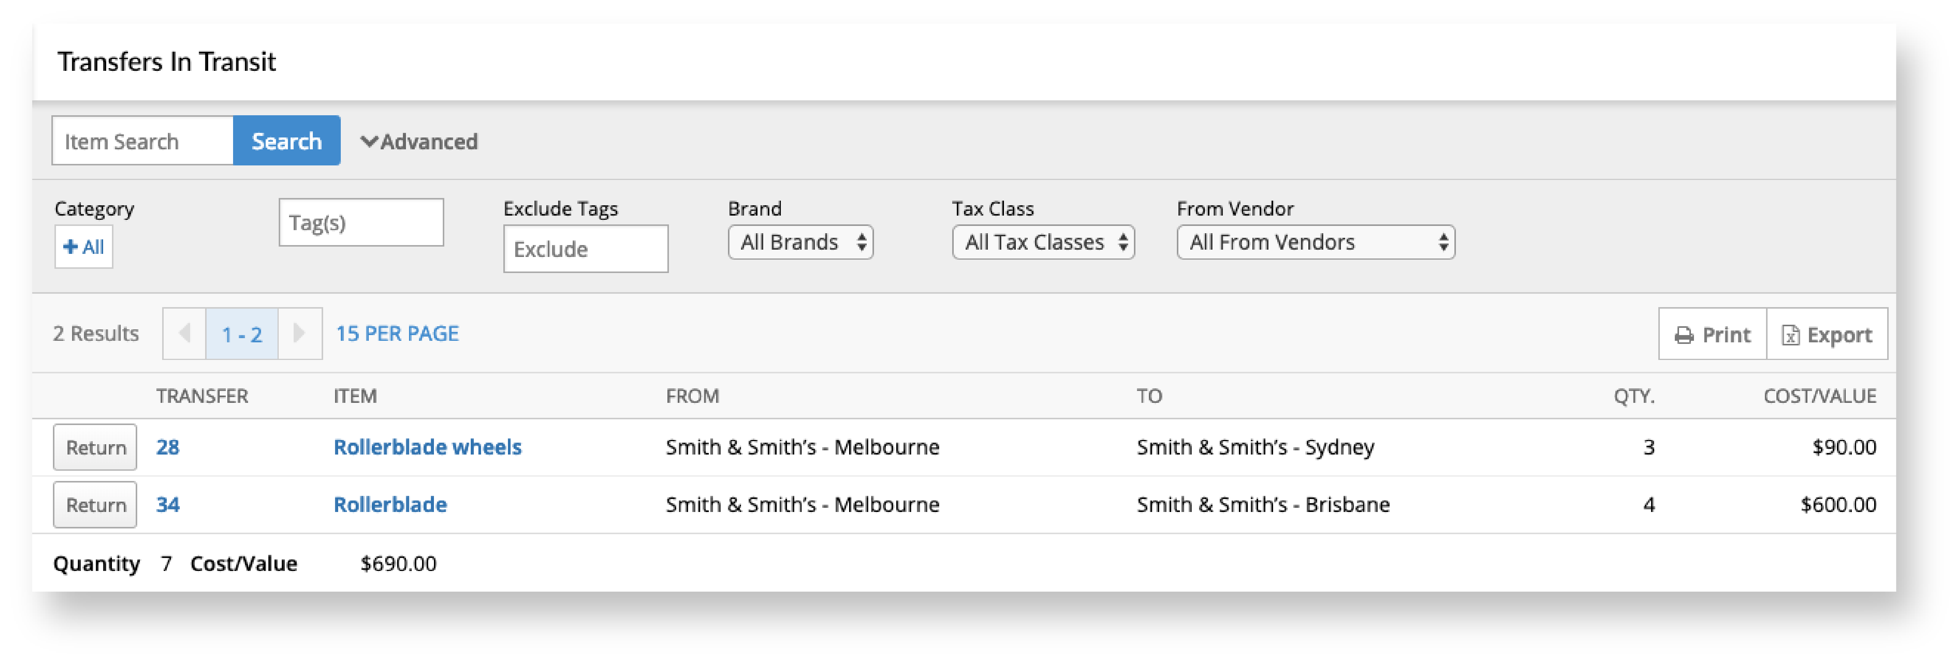This screenshot has width=1960, height=664.
Task: Collapse the Advanced search options
Action: coord(419,141)
